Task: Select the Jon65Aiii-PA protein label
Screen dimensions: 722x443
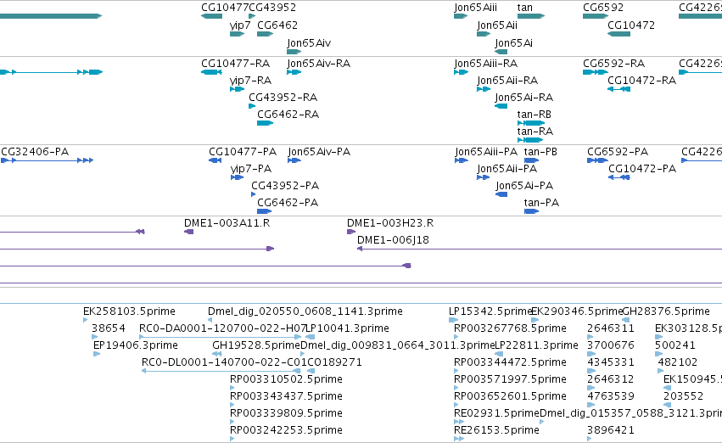Action: (486, 152)
